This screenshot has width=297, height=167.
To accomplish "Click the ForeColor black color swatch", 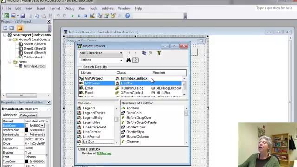I will 26,161.
